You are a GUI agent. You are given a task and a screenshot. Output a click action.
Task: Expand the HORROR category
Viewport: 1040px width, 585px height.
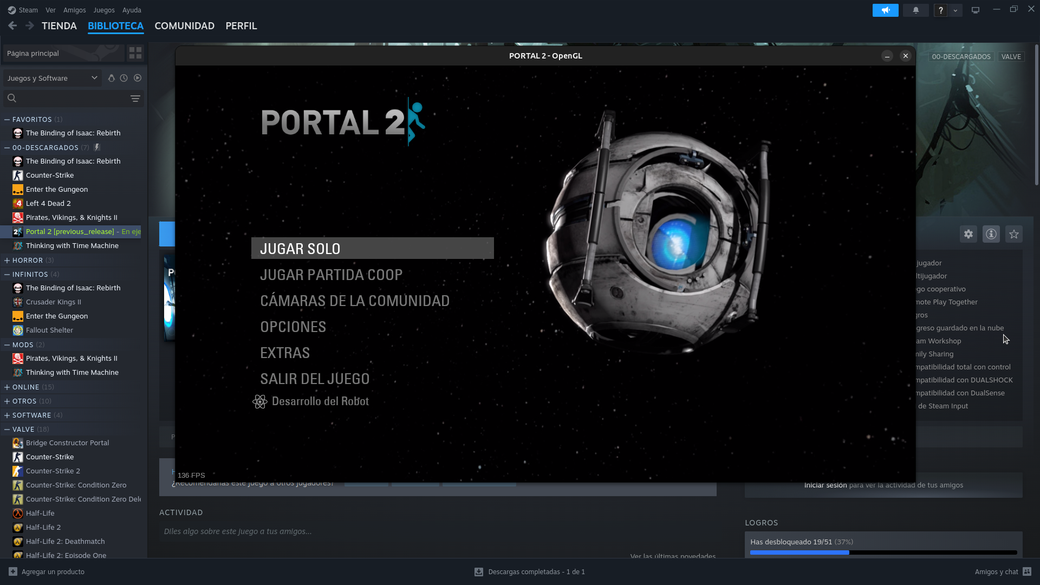click(7, 260)
